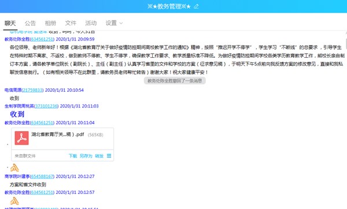Click the chat scrollbar thumb on right edge
The image size is (347, 209).
pyautogui.click(x=346, y=44)
